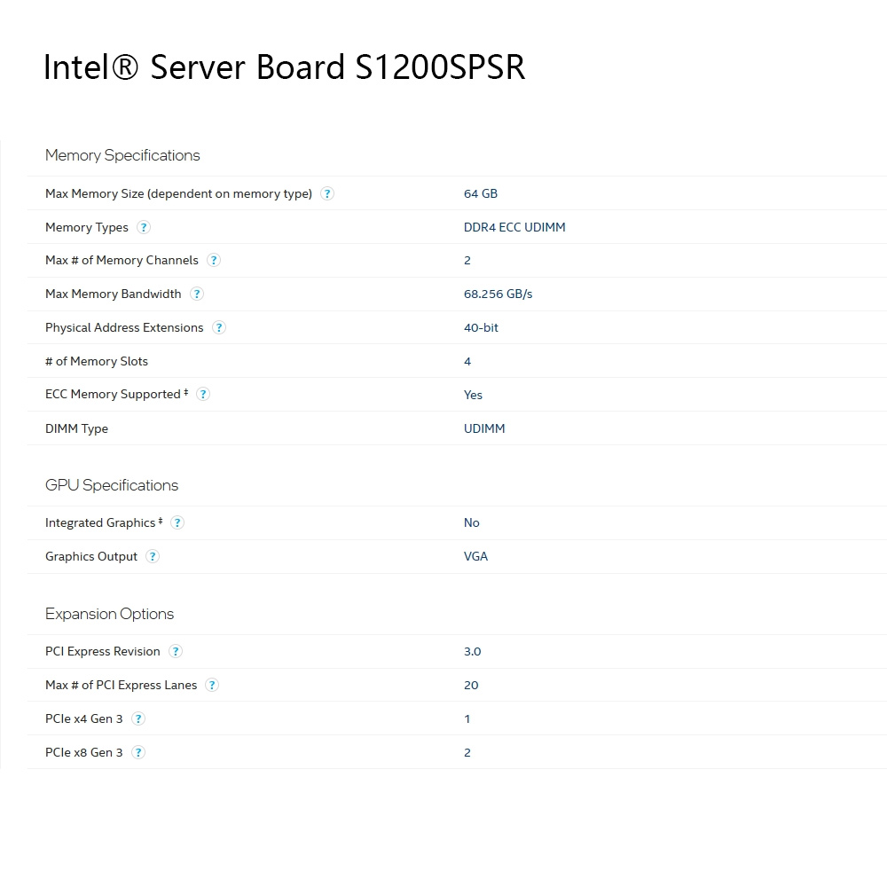The image size is (887, 887).
Task: Click the value 20 for PCI Express Lanes
Action: tap(471, 685)
